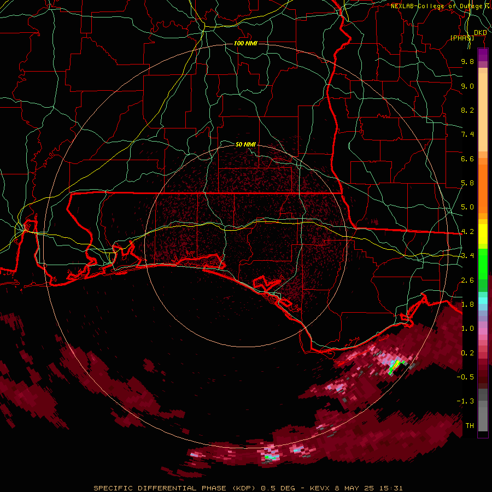Click the 9.0 scale value

coord(467,86)
